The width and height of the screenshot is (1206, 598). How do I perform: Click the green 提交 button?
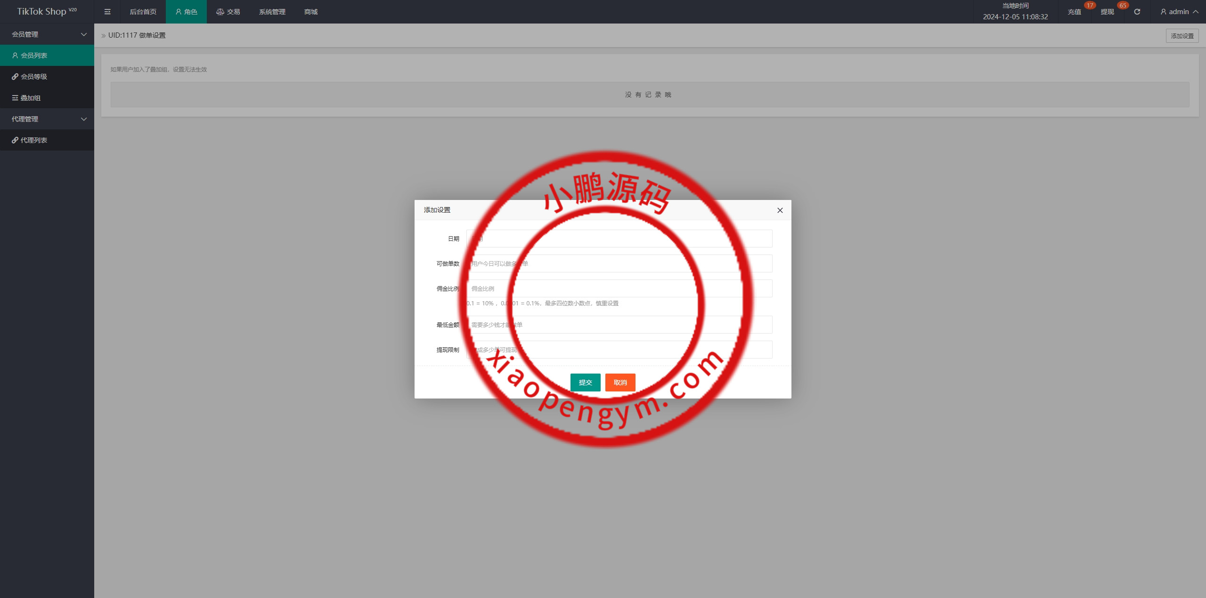click(585, 383)
